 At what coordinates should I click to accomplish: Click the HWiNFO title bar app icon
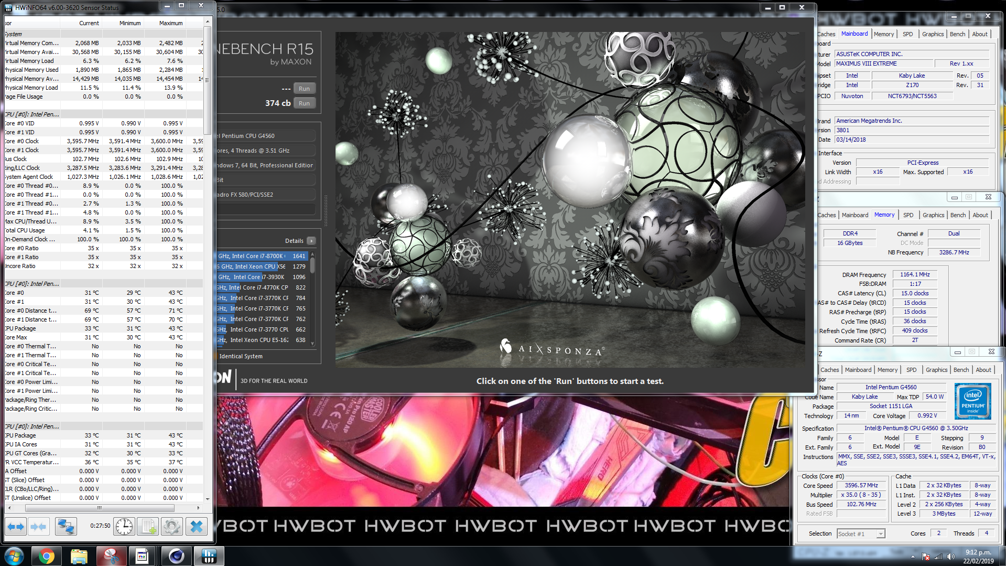tap(8, 7)
